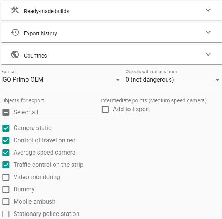Uncheck Traffic control on the strip
This screenshot has height=219, width=222.
(6, 165)
